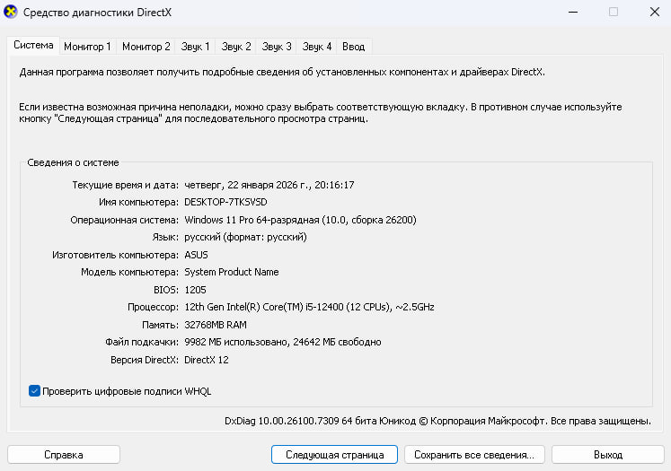
Task: Open the Звук 4 tab
Action: pos(317,47)
